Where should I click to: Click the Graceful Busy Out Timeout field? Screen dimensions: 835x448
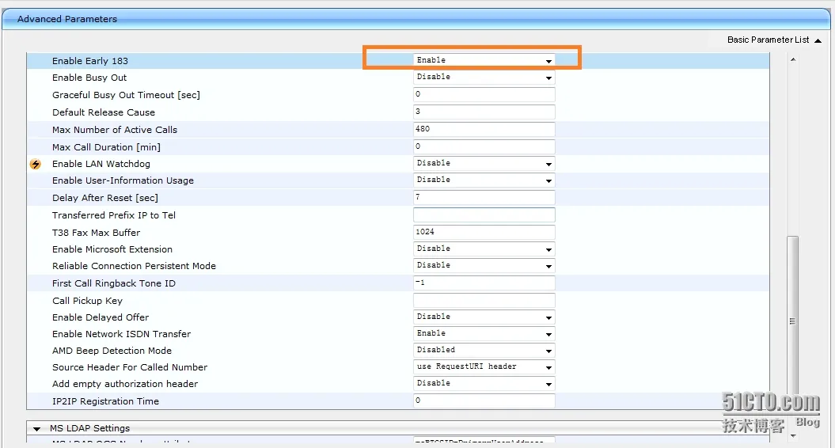[x=484, y=94]
